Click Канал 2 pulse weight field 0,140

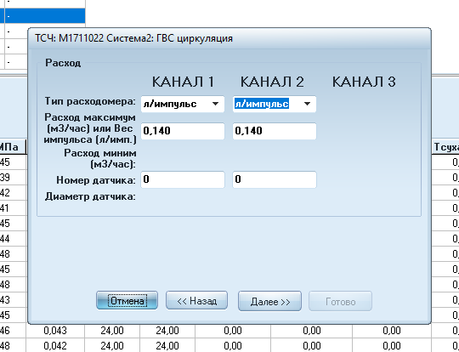pos(275,131)
